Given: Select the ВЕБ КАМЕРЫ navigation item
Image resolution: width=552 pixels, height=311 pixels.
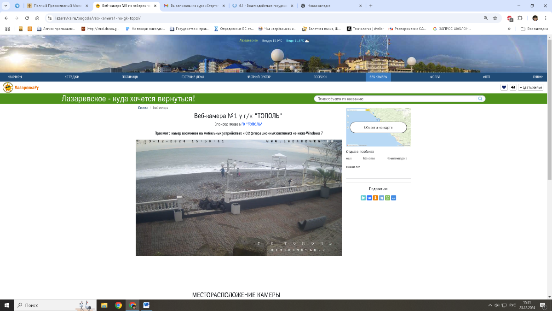Looking at the screenshot, I should [378, 77].
